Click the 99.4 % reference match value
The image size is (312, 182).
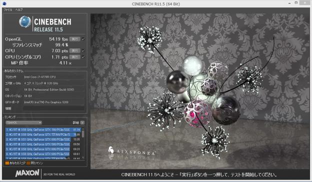[x=61, y=45]
